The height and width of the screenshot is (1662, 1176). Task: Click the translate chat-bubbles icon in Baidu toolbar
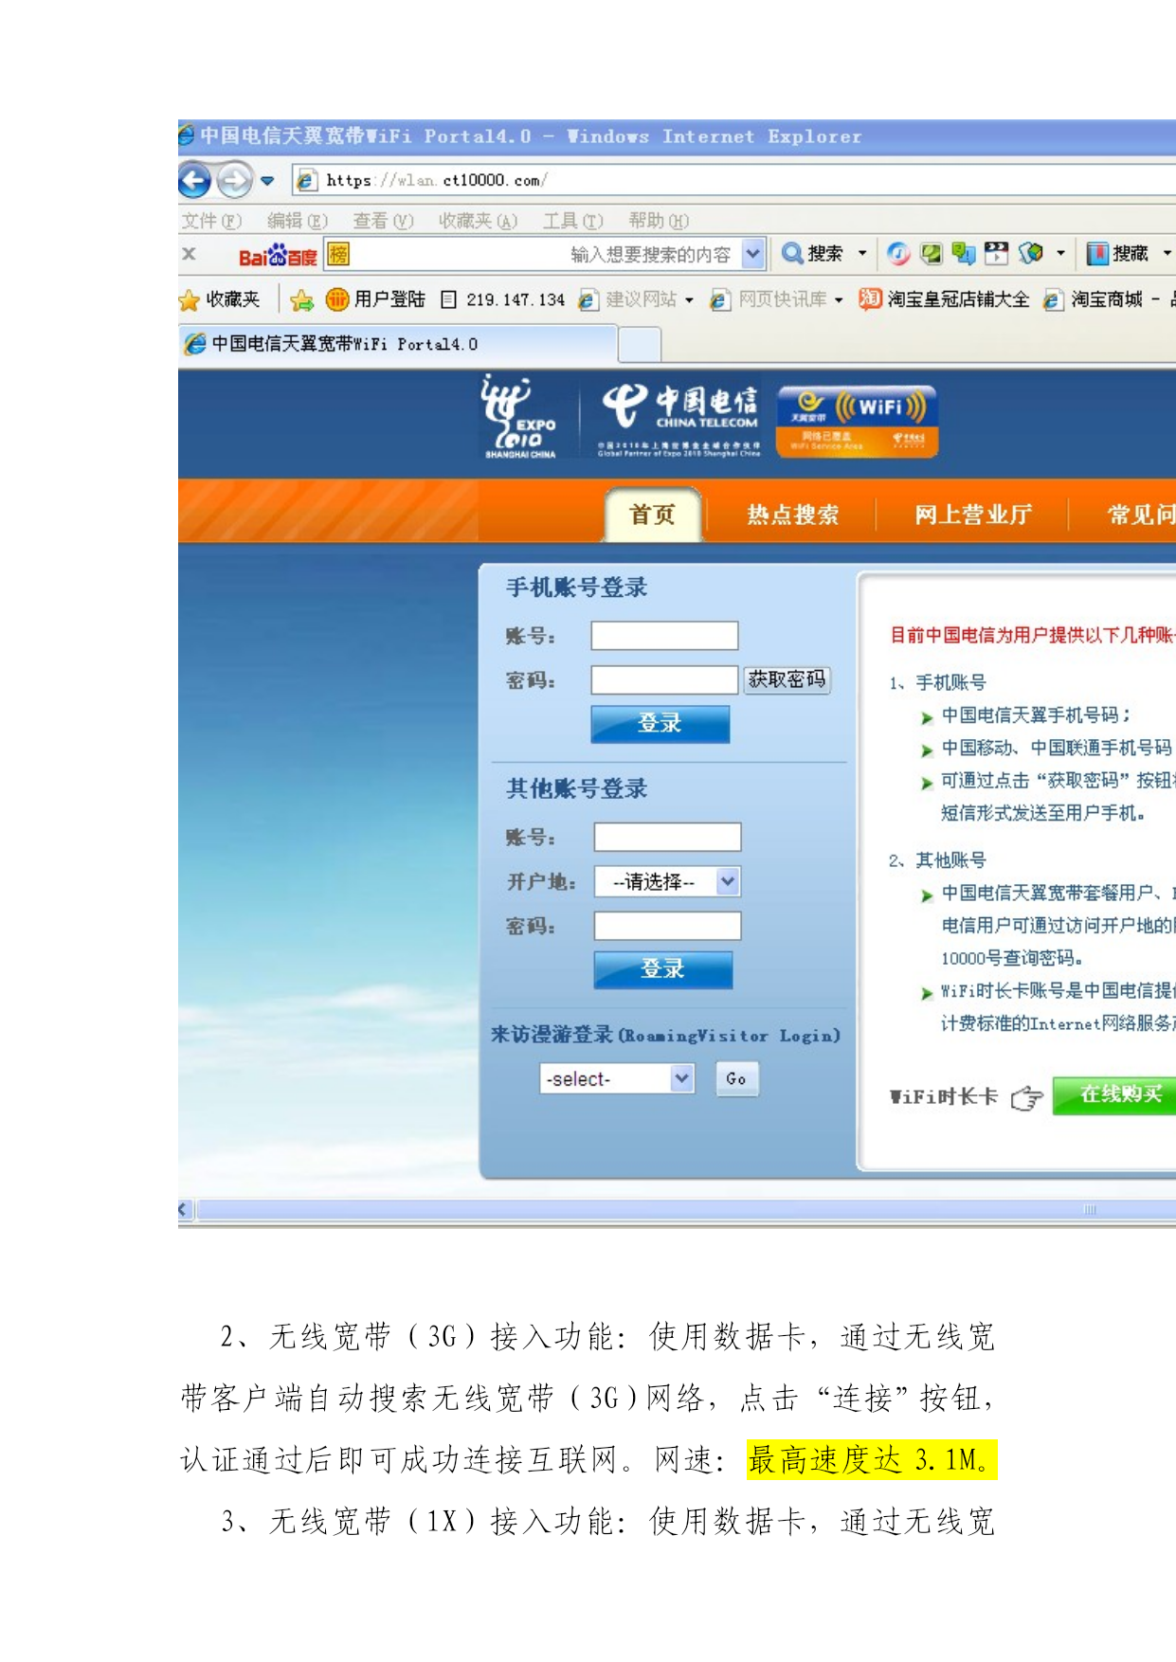[964, 253]
